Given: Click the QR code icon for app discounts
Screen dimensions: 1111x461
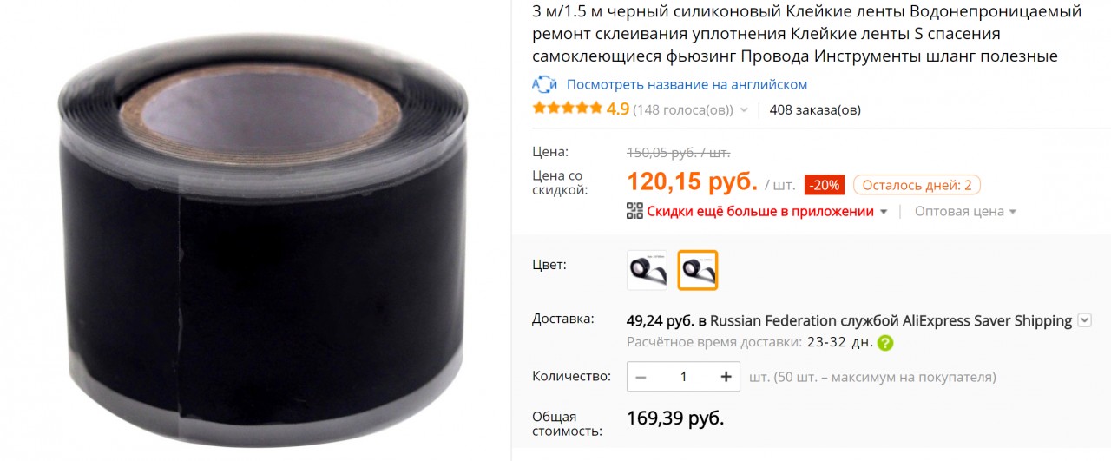Looking at the screenshot, I should 634,211.
